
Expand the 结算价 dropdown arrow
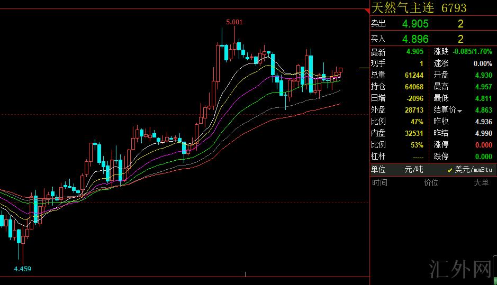(x=460, y=111)
